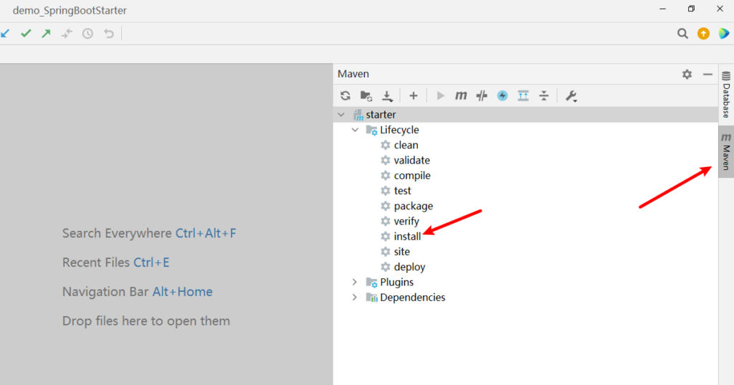Click the orange update available icon
The width and height of the screenshot is (734, 385).
(703, 33)
